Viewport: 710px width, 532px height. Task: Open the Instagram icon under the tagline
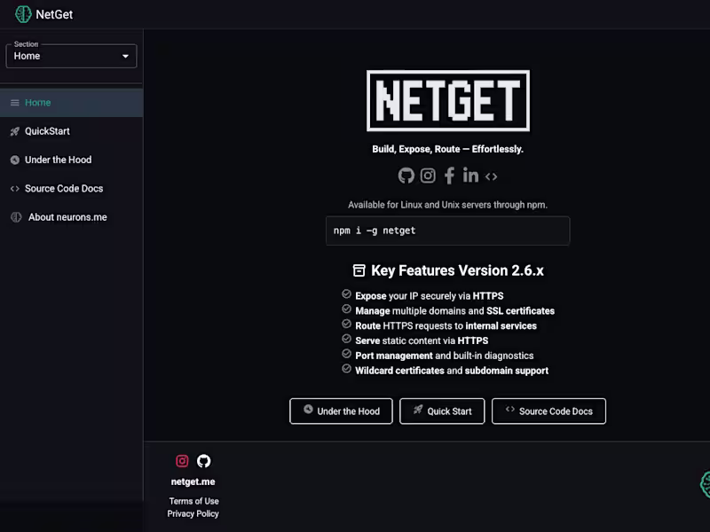[427, 176]
